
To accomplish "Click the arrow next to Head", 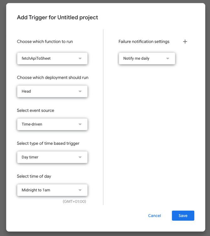I will coord(80,91).
